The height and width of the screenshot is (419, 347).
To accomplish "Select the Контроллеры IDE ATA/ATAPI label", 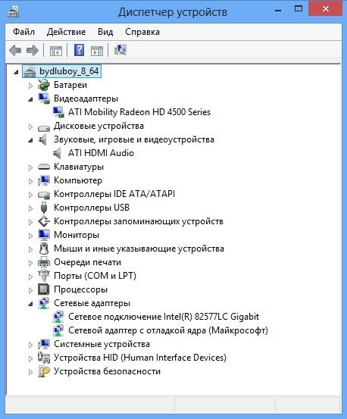I will point(114,194).
